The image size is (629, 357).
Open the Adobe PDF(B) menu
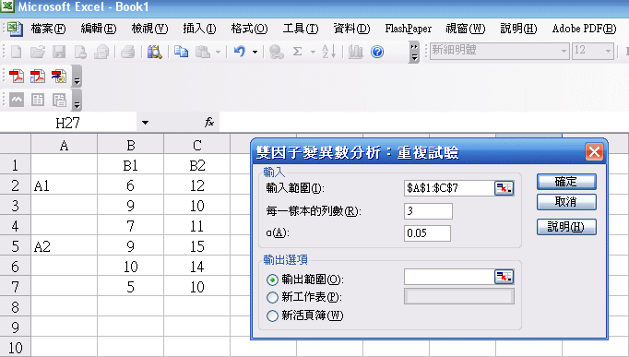(x=584, y=29)
